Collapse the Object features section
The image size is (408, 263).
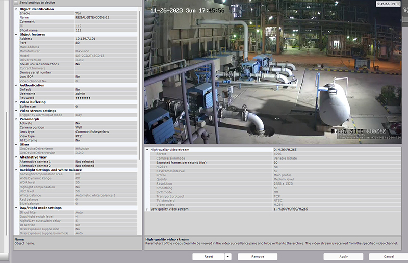16,35
